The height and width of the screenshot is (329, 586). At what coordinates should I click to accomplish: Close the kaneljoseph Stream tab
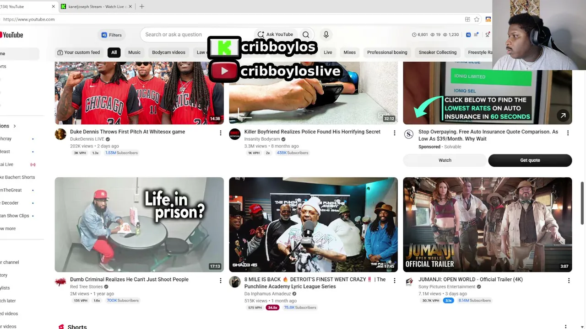(130, 6)
